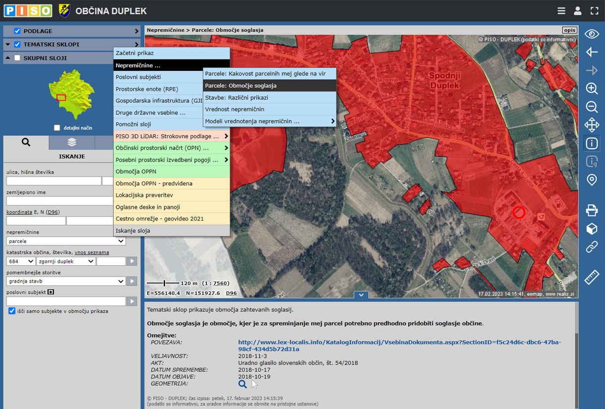Go back to previous map view
Screen dimensions: 605x409
click(592, 52)
